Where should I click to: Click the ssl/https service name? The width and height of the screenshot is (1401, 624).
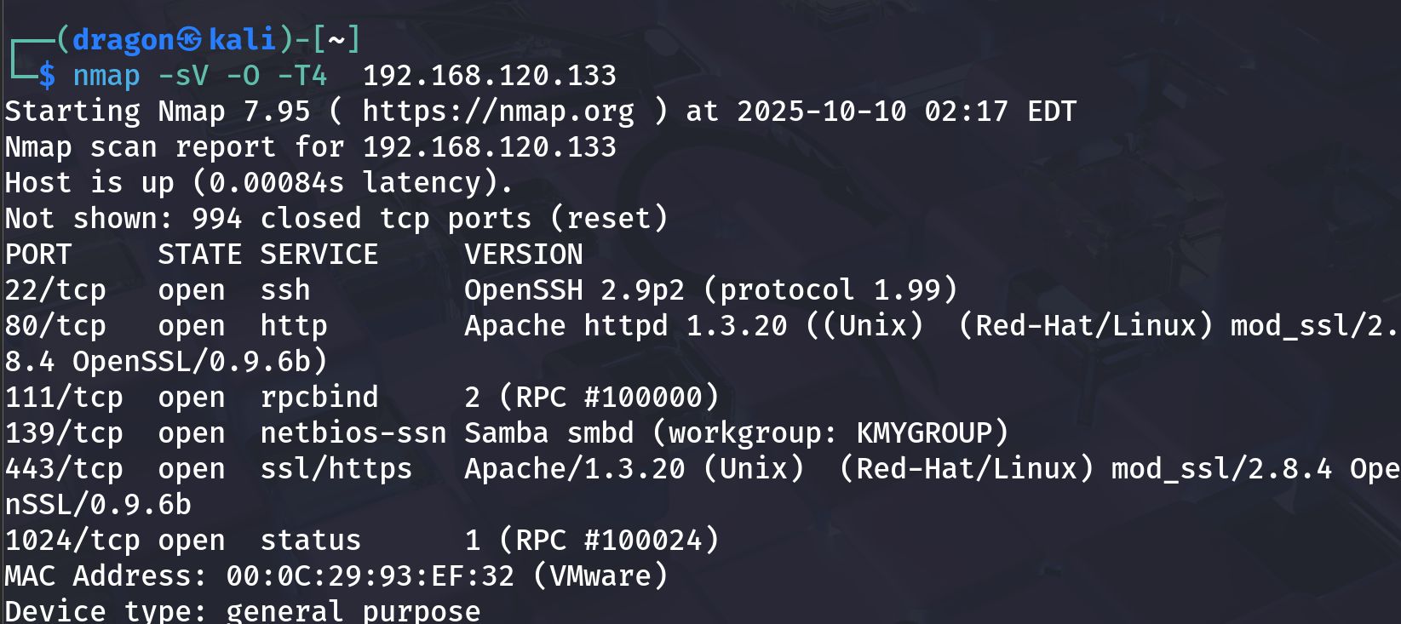336,469
